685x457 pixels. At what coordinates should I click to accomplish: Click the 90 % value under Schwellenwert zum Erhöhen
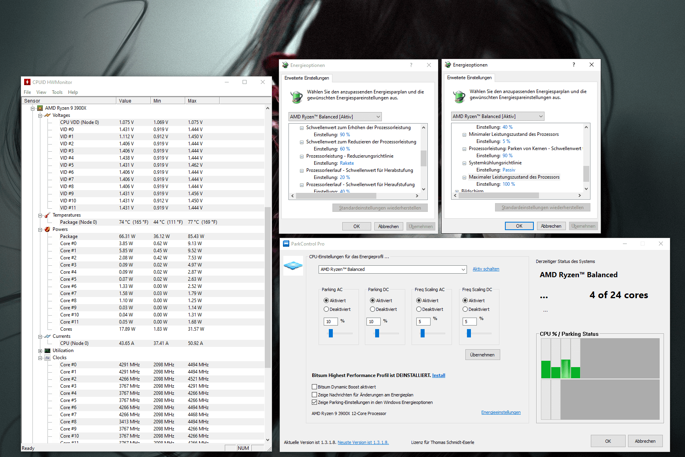[x=345, y=135]
